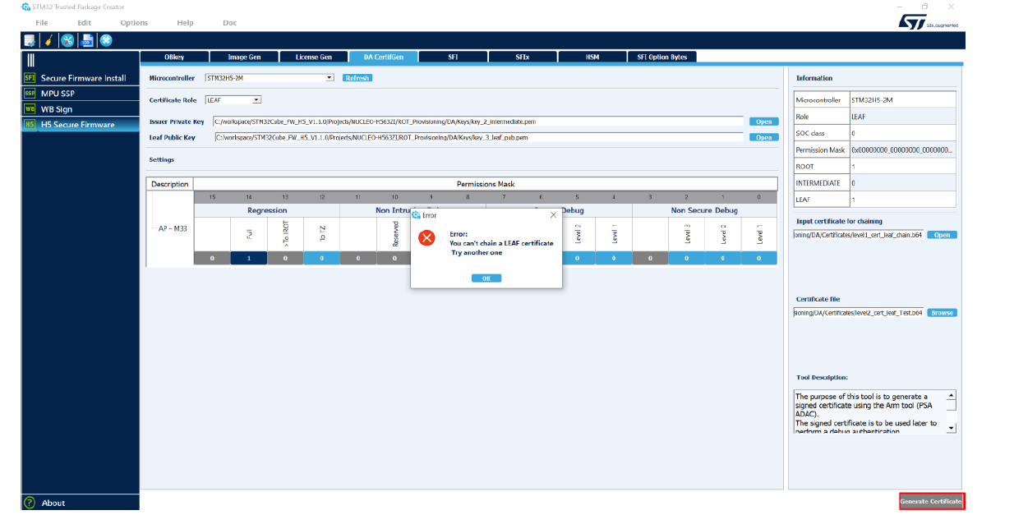
Task: Click the About question mark icon
Action: click(x=30, y=503)
